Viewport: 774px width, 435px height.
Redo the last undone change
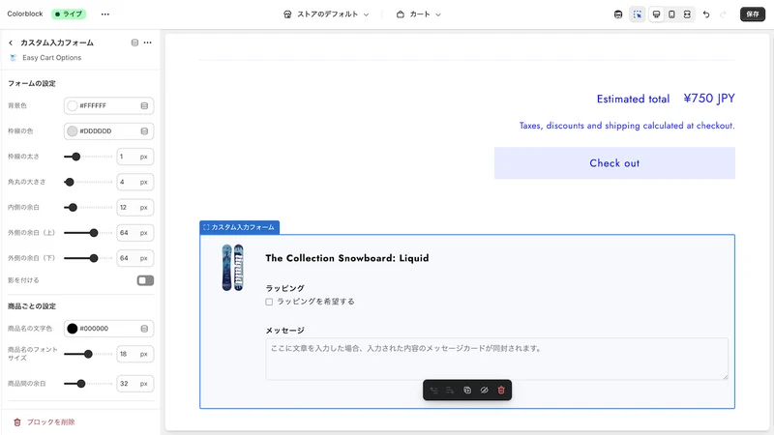click(x=723, y=14)
